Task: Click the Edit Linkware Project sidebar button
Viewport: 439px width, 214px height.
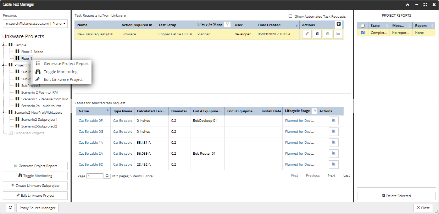Action: point(35,196)
